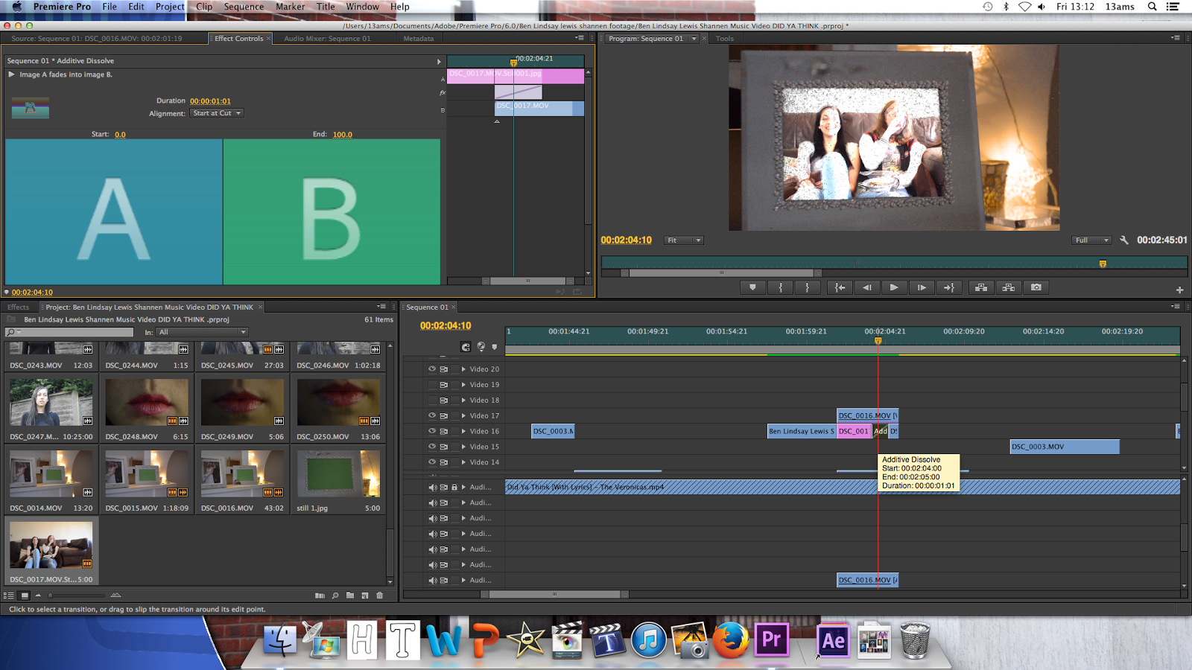Open After Effects from the Dock
Viewport: 1192px width, 670px height.
833,639
